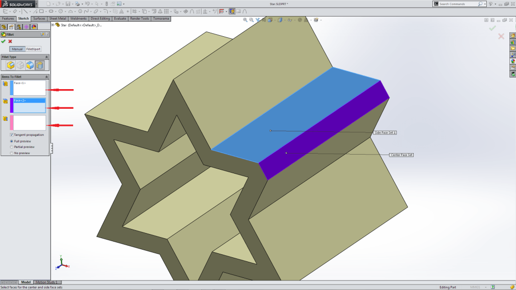Toggle the Tangent propagation checkbox

pos(12,135)
